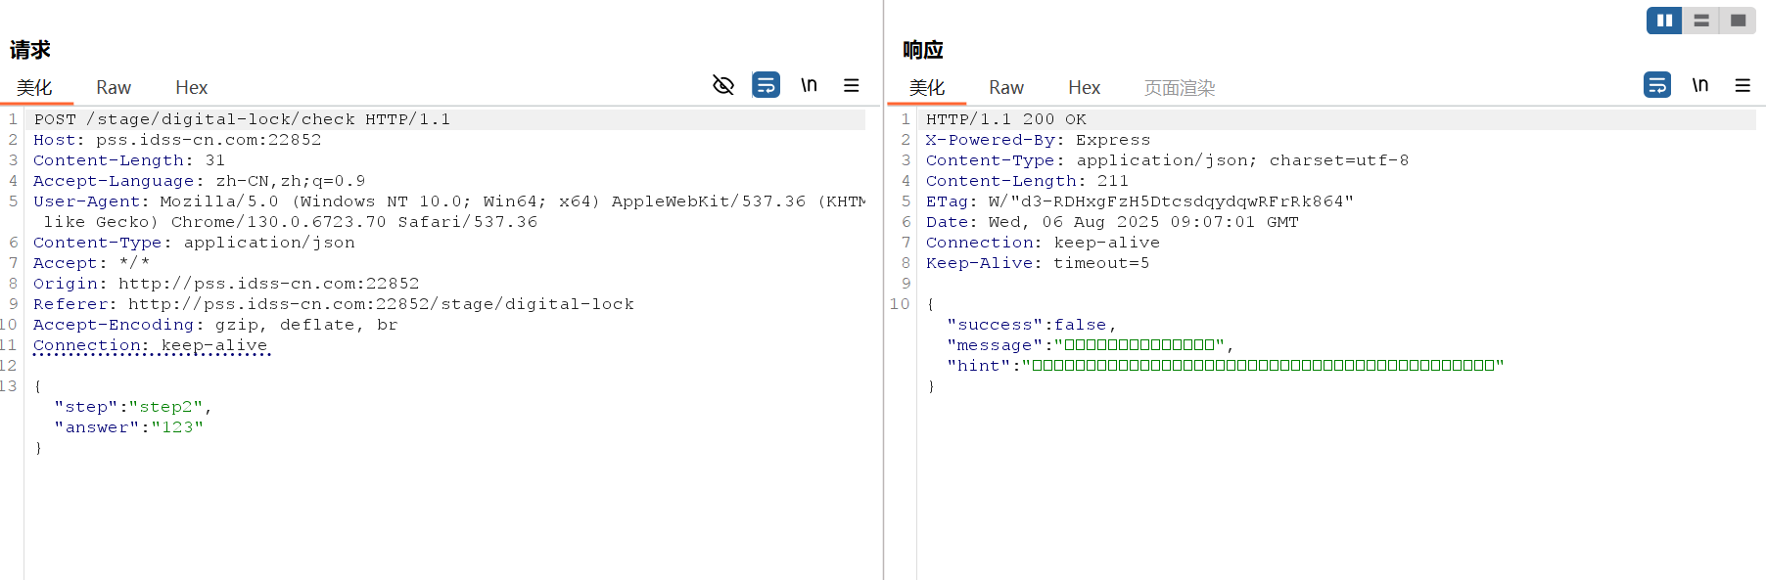Switch to the Hex tab in response panel
The height and width of the screenshot is (580, 1766).
point(1084,88)
